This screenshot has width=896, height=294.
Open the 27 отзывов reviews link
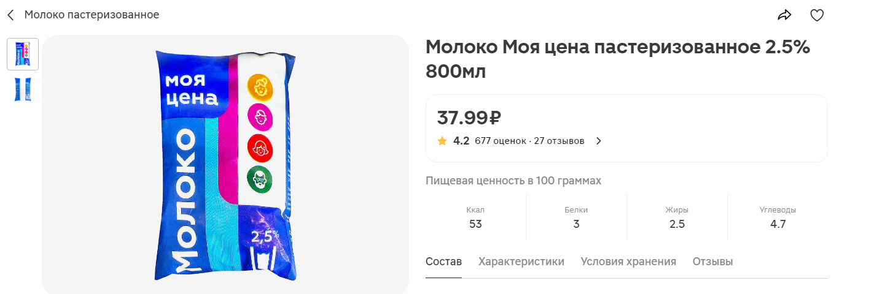pyautogui.click(x=559, y=141)
